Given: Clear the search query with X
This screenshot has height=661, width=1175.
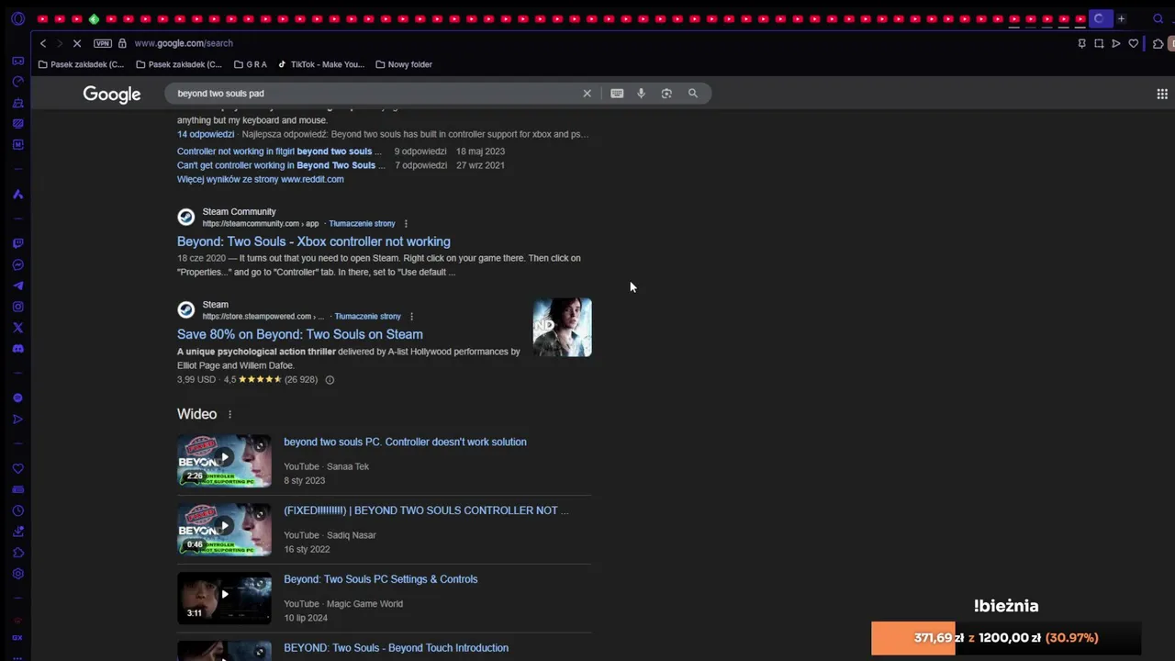Looking at the screenshot, I should (587, 93).
